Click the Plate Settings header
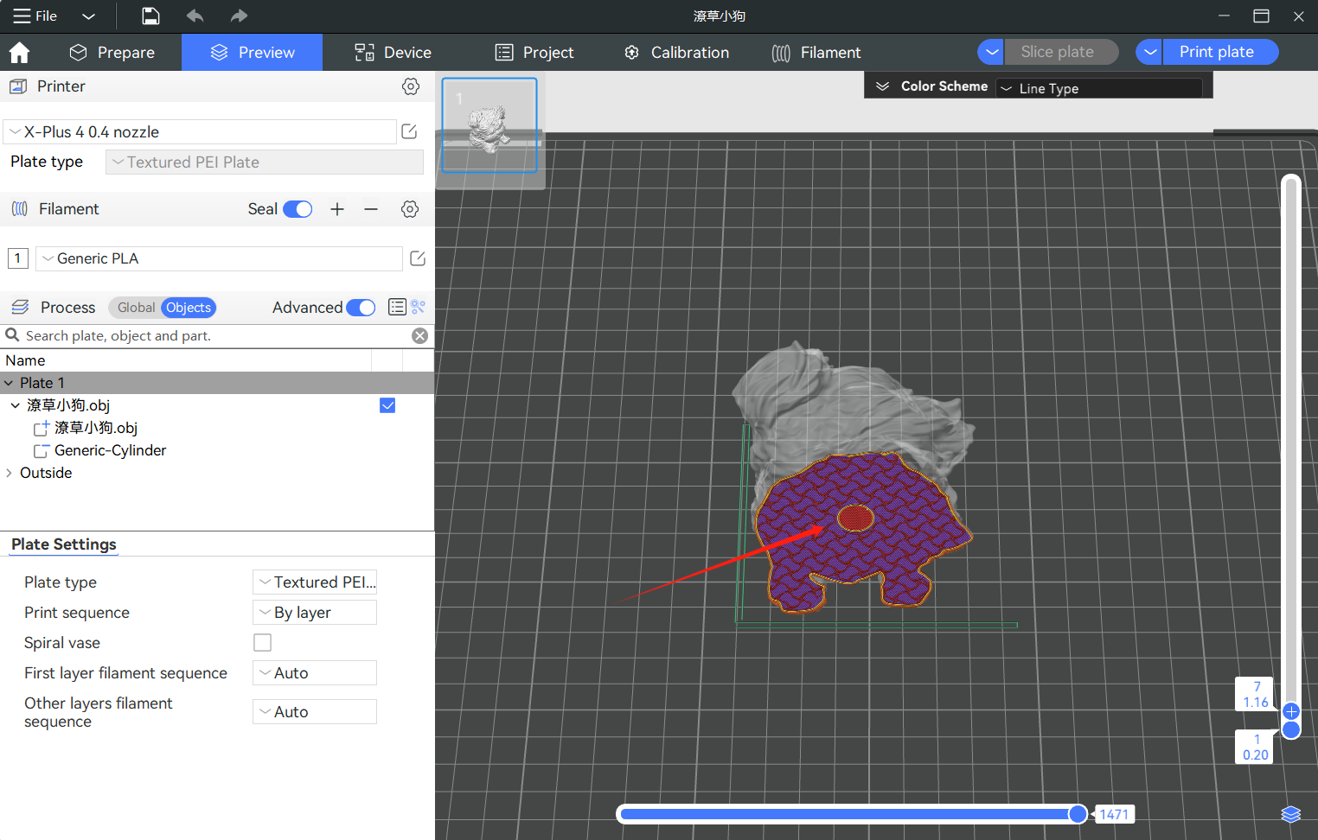This screenshot has height=840, width=1318. [64, 544]
